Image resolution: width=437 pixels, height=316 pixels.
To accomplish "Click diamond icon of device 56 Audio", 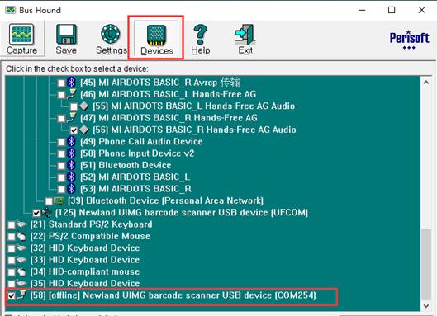I will 84,130.
